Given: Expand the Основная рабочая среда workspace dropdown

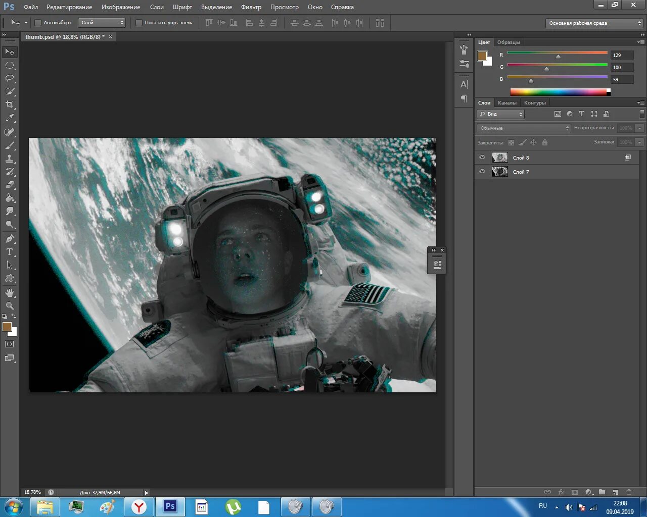Looking at the screenshot, I should [594, 23].
